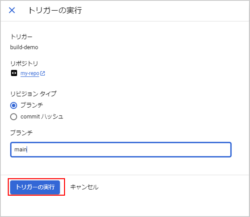Viewport: 250px width, 217px height.
Task: Click the キャンセル button
Action: [84, 187]
